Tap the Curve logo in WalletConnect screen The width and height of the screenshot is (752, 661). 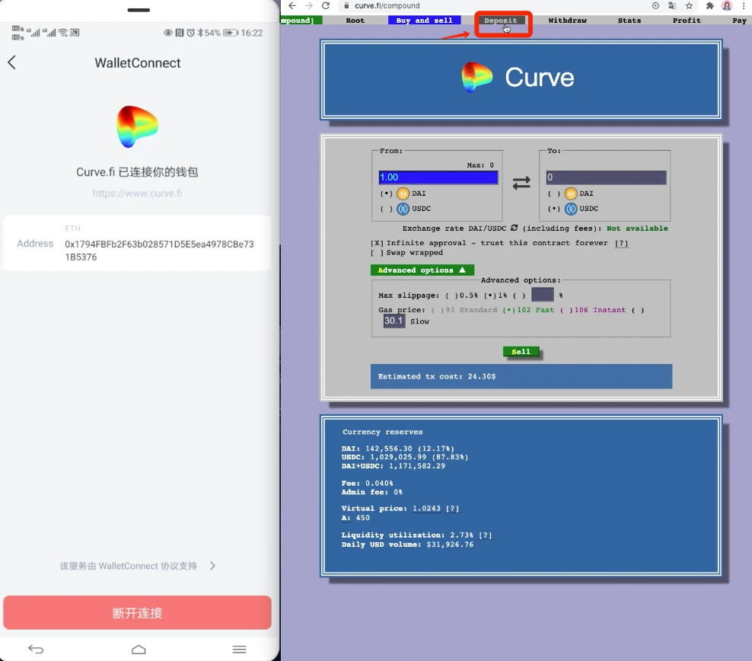coord(137,126)
